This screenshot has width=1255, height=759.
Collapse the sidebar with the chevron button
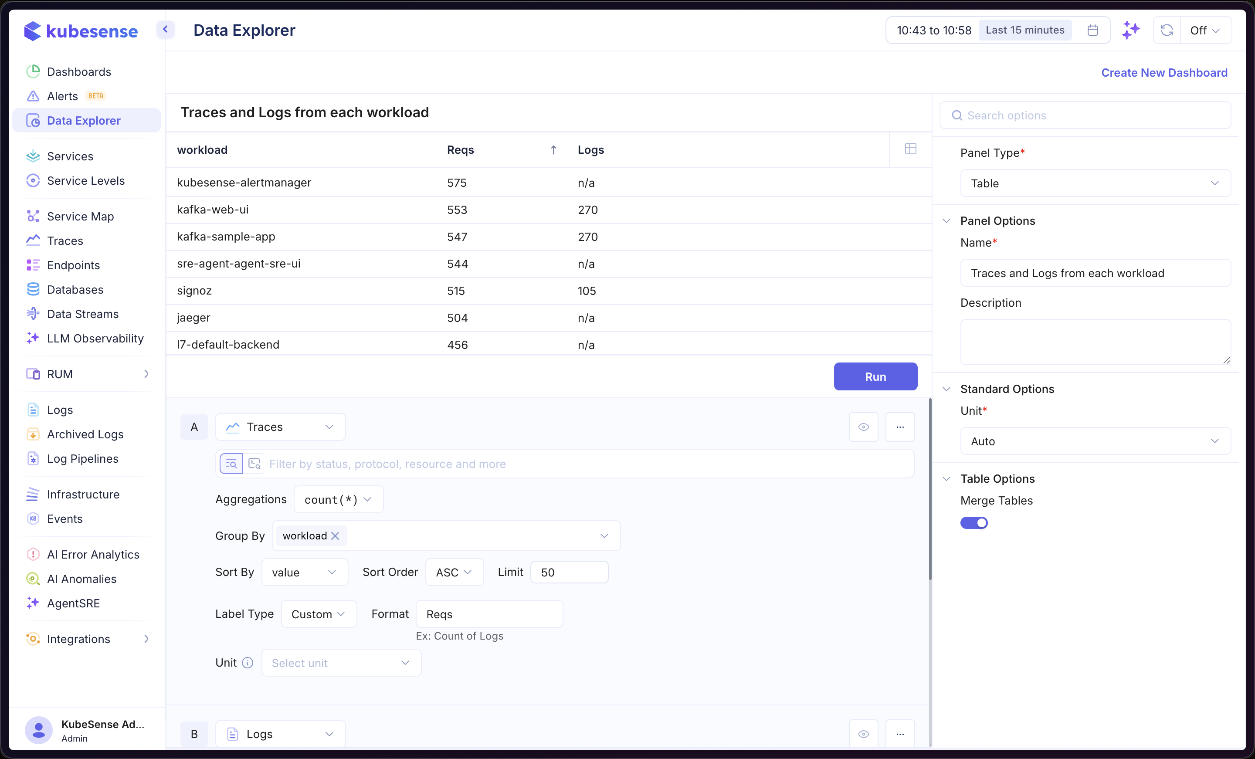(x=165, y=30)
